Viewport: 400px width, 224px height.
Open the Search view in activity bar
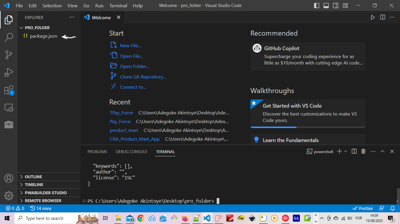[x=9, y=37]
